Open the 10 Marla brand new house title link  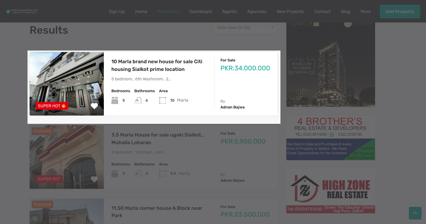pyautogui.click(x=157, y=65)
